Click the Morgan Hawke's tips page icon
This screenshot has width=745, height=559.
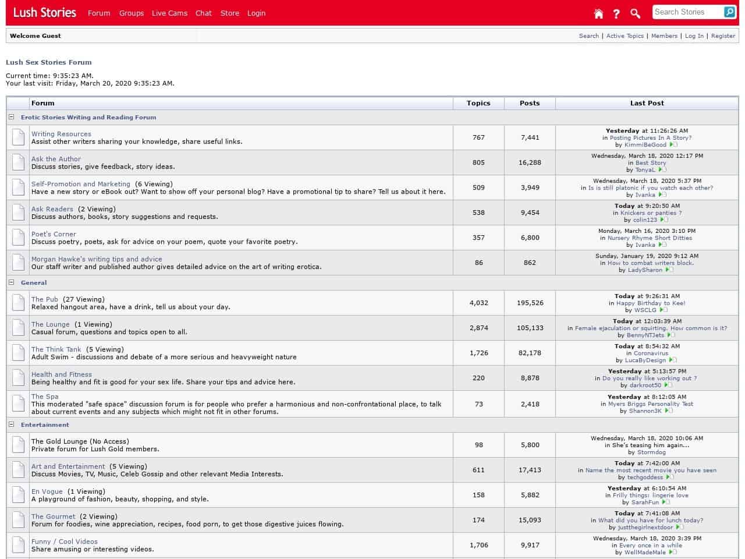(x=18, y=263)
